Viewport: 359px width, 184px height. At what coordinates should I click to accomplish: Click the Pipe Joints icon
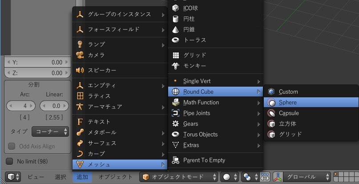176,113
